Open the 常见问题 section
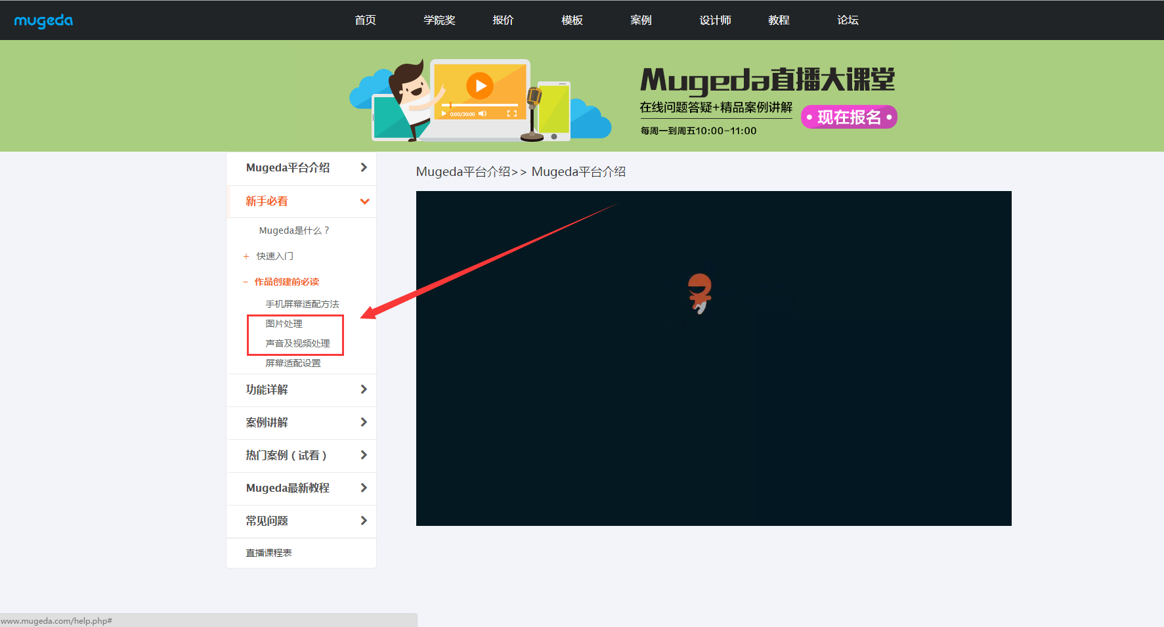Image resolution: width=1164 pixels, height=627 pixels. pos(267,521)
